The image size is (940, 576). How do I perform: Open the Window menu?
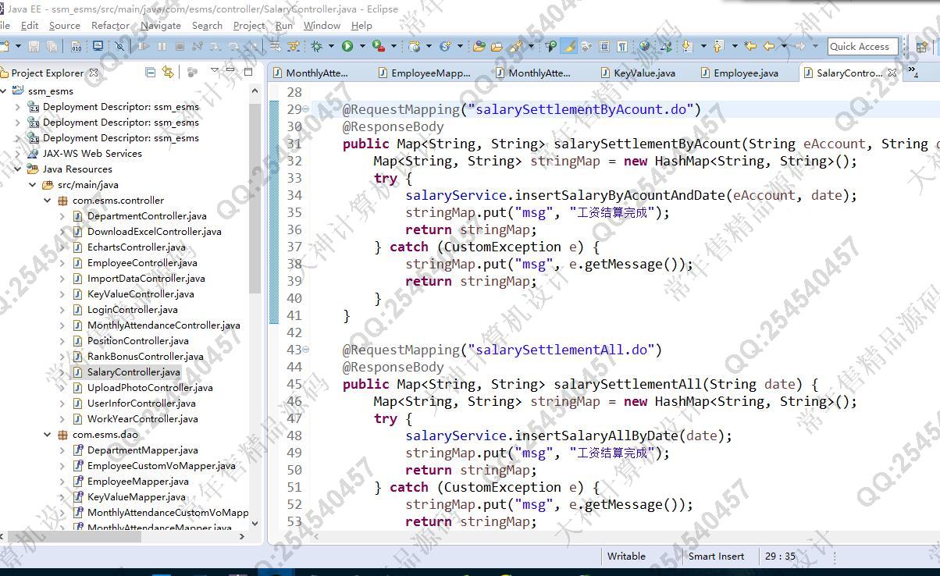click(x=322, y=25)
